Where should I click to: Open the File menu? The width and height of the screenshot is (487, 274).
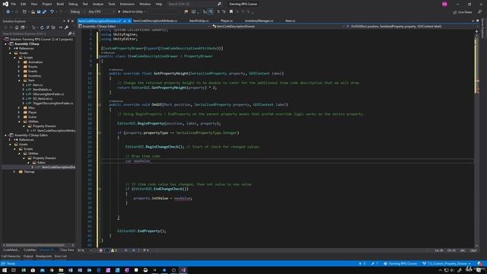[x=14, y=4]
